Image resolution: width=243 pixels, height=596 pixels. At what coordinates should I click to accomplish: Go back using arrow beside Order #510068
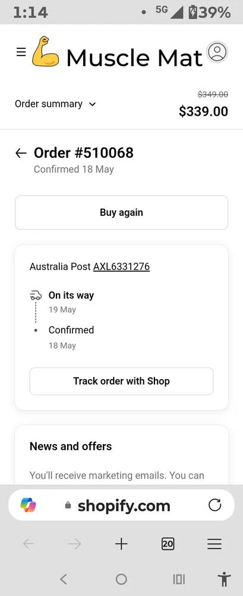[21, 153]
